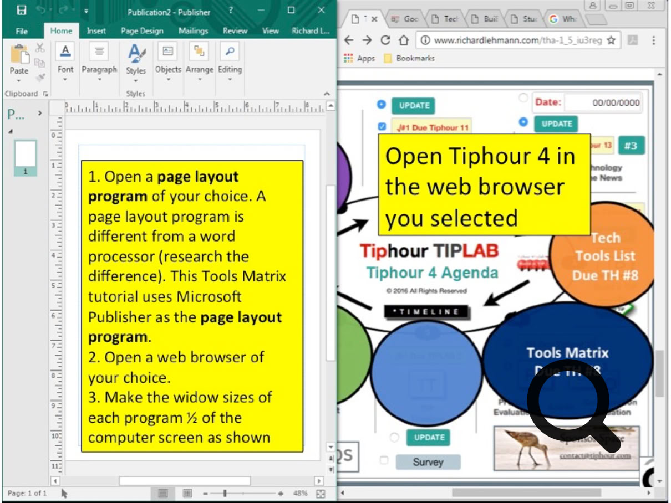Image resolution: width=671 pixels, height=503 pixels.
Task: Activate the Format Painter brush icon
Action: 40,76
